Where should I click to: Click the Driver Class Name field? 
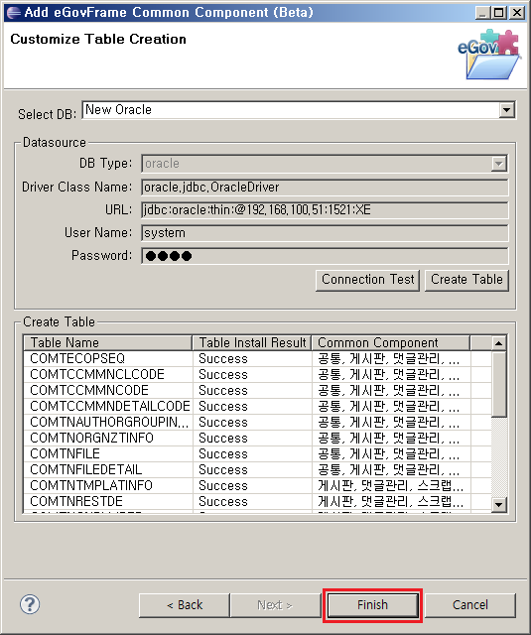click(325, 188)
